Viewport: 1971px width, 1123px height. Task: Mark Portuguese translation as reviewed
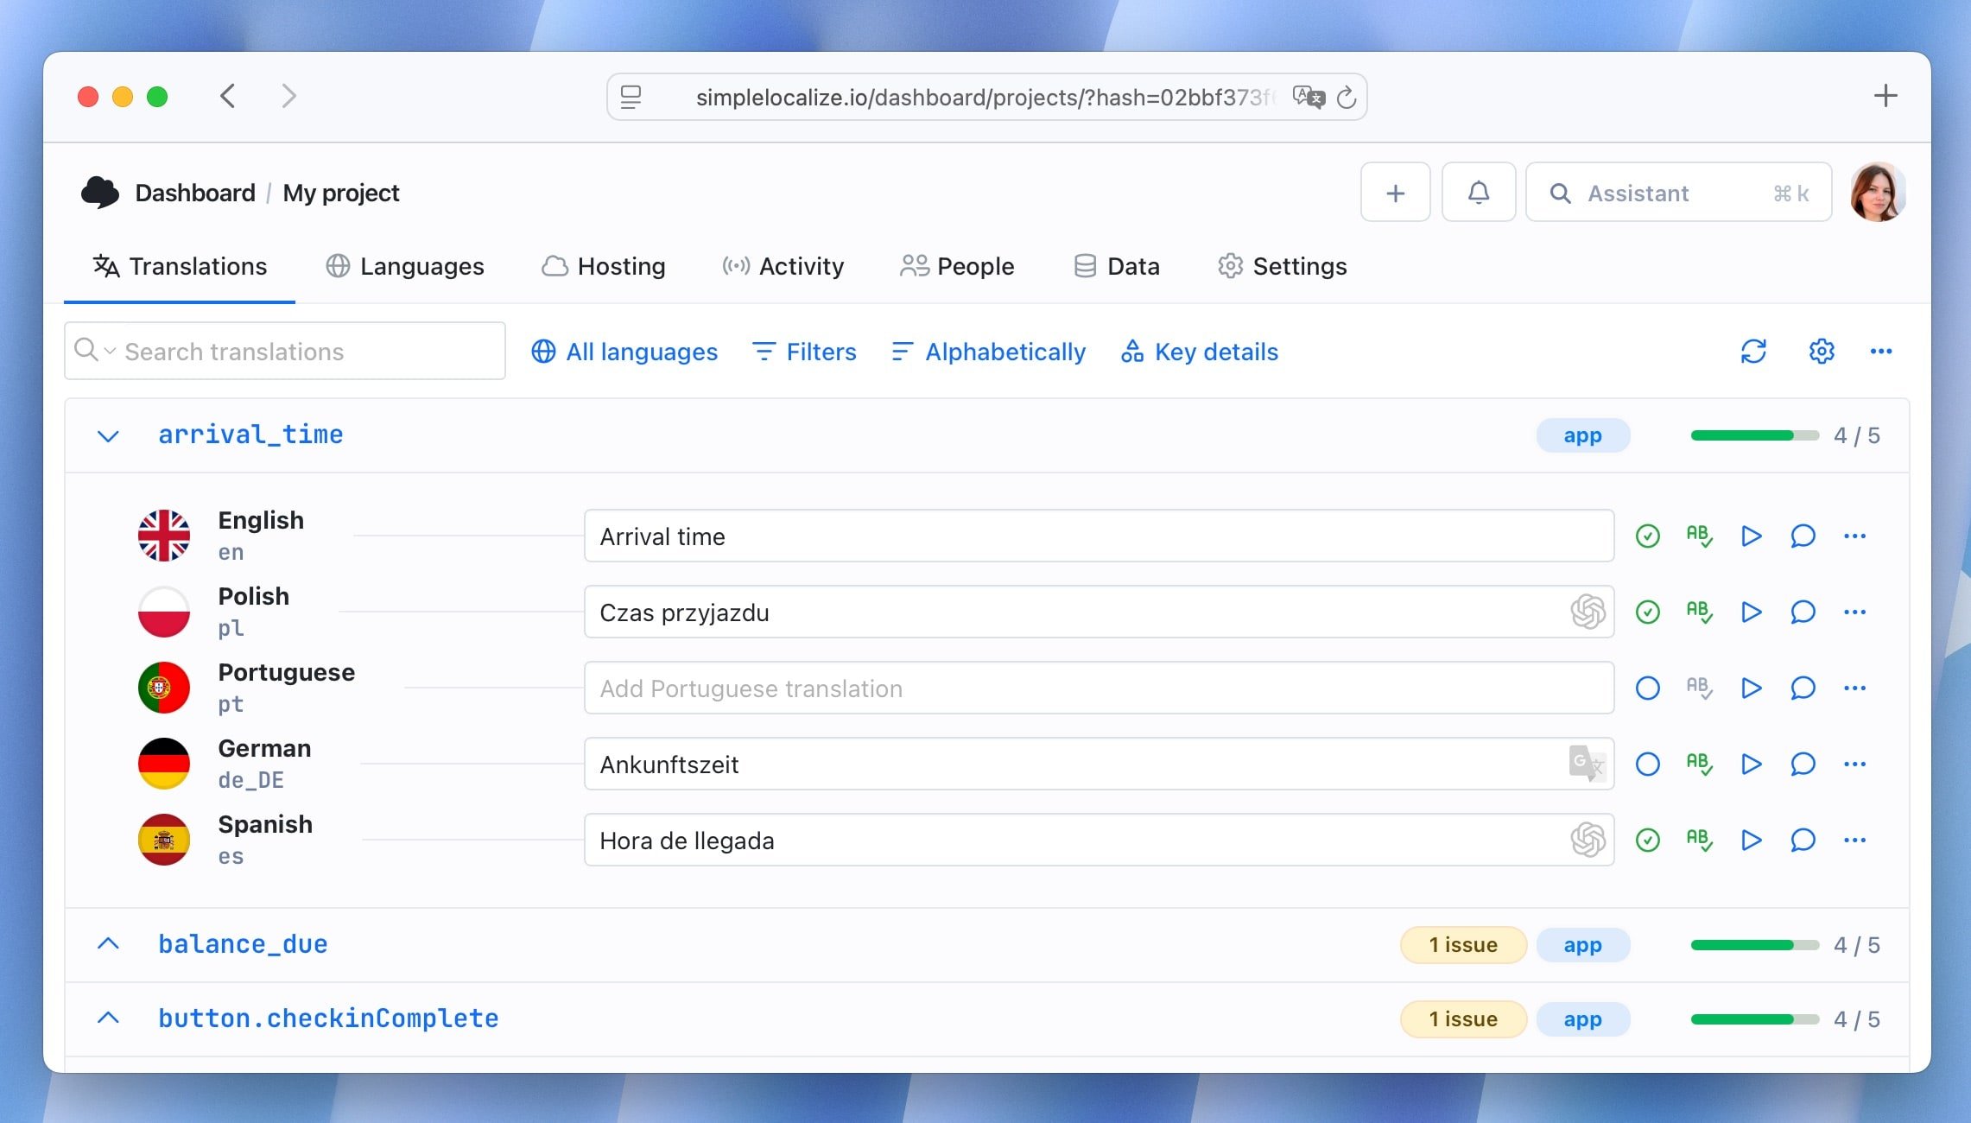tap(1647, 688)
